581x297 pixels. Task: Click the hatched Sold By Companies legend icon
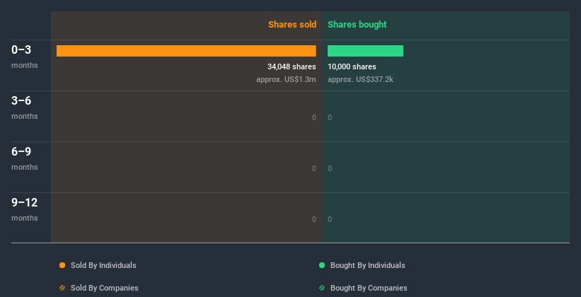[x=62, y=288]
